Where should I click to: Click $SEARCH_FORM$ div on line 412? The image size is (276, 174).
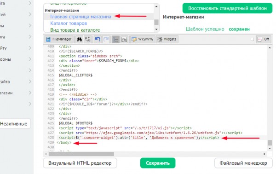[x=99, y=61]
